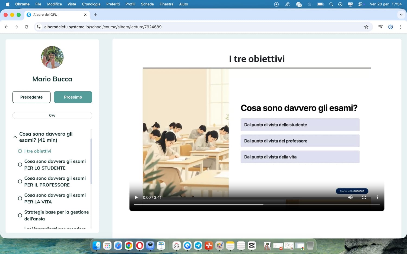This screenshot has height=254, width=407.
Task: View site information icon in address bar
Action: [39, 27]
